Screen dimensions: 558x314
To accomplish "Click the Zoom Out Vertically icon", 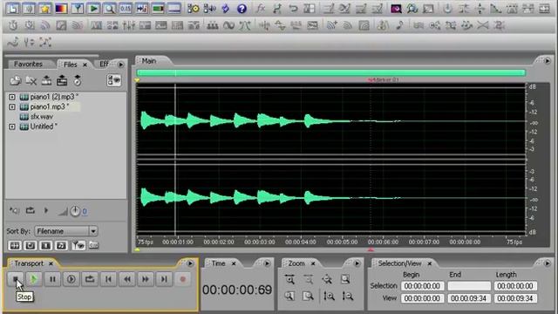I will (x=347, y=296).
